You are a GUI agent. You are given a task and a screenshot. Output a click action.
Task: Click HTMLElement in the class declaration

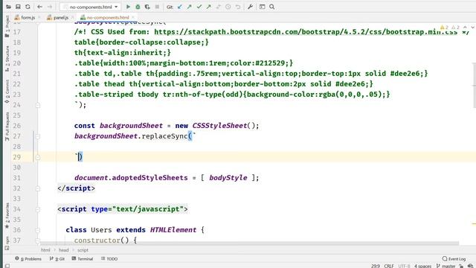(x=173, y=230)
